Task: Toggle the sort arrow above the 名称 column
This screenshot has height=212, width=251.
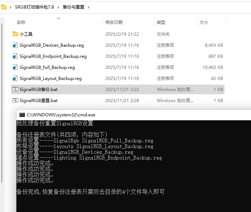Action: click(x=59, y=18)
